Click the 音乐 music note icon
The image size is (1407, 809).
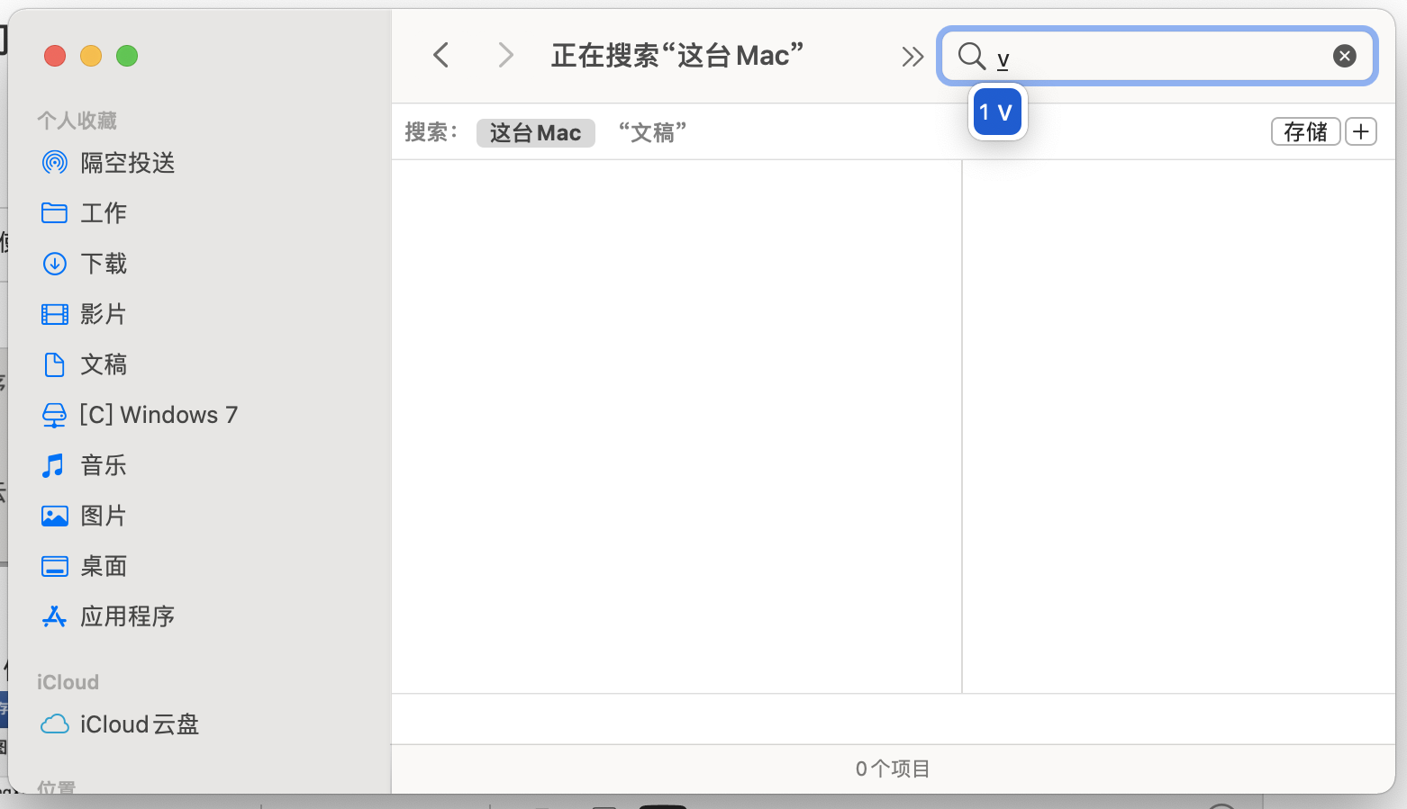pyautogui.click(x=54, y=465)
